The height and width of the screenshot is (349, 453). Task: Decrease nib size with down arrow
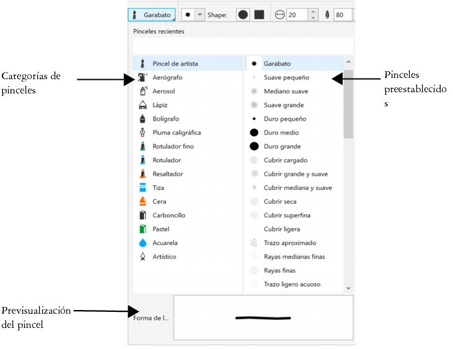point(313,18)
